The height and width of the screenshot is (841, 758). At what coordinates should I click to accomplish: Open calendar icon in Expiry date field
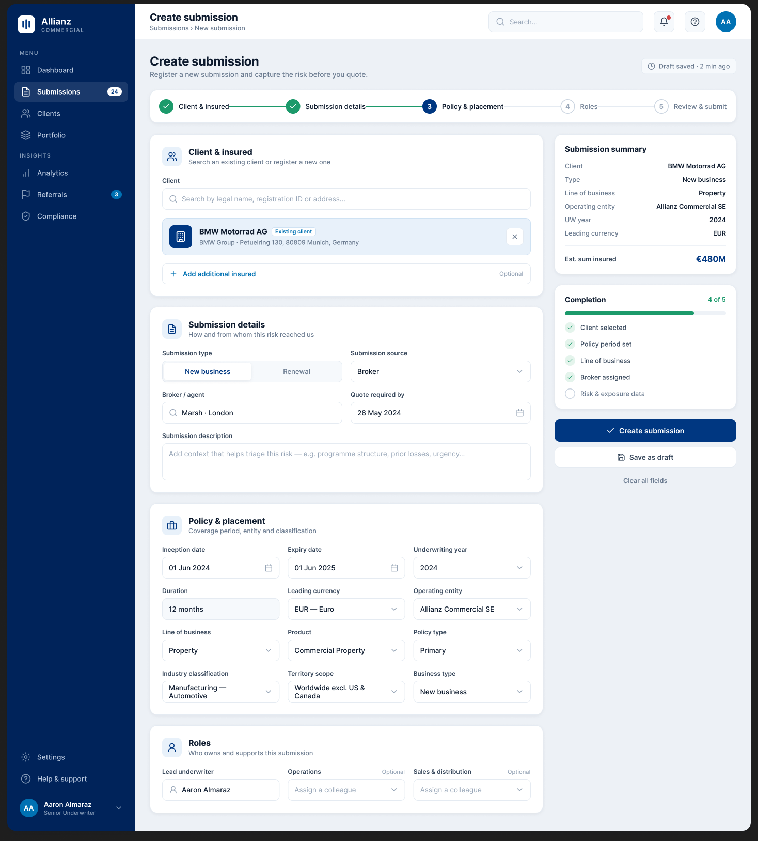pyautogui.click(x=394, y=568)
